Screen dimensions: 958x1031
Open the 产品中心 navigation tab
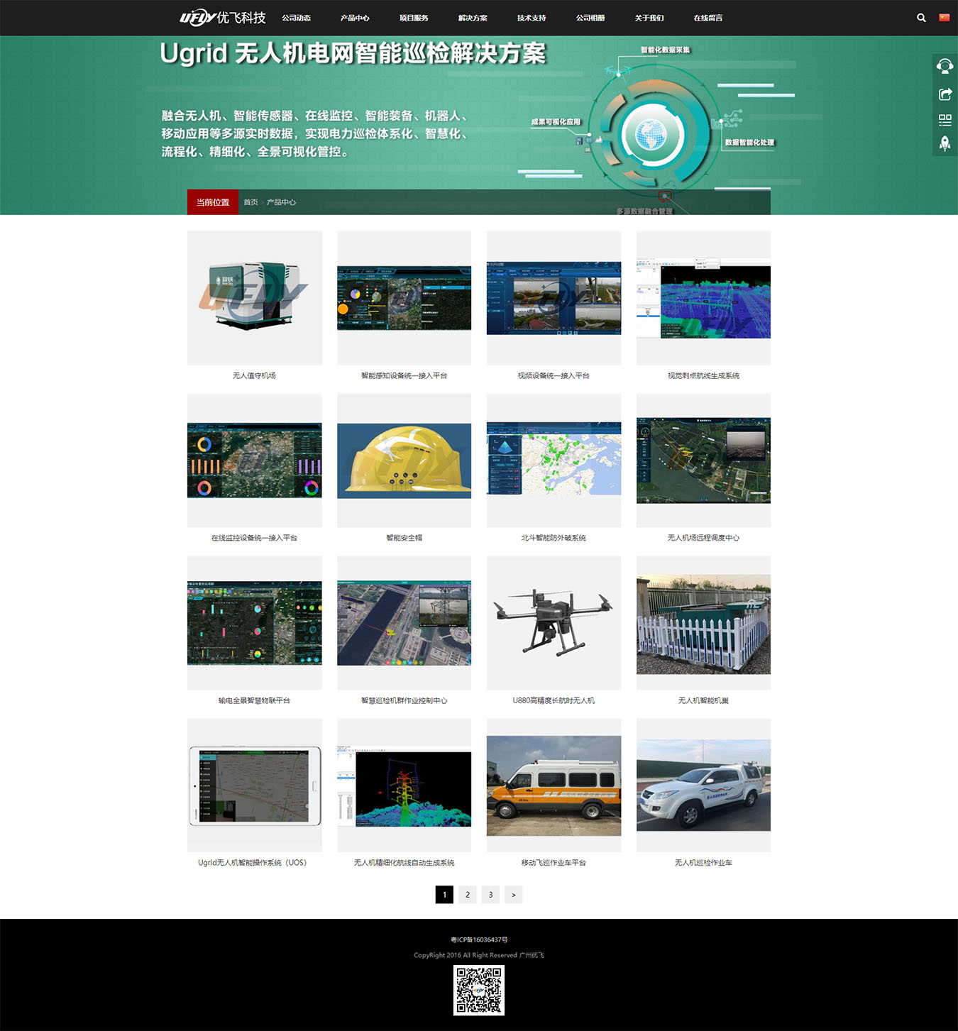tap(355, 18)
